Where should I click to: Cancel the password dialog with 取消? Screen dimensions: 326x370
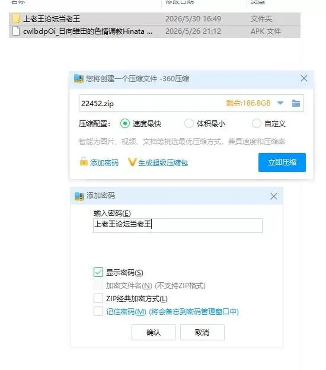[202, 332]
